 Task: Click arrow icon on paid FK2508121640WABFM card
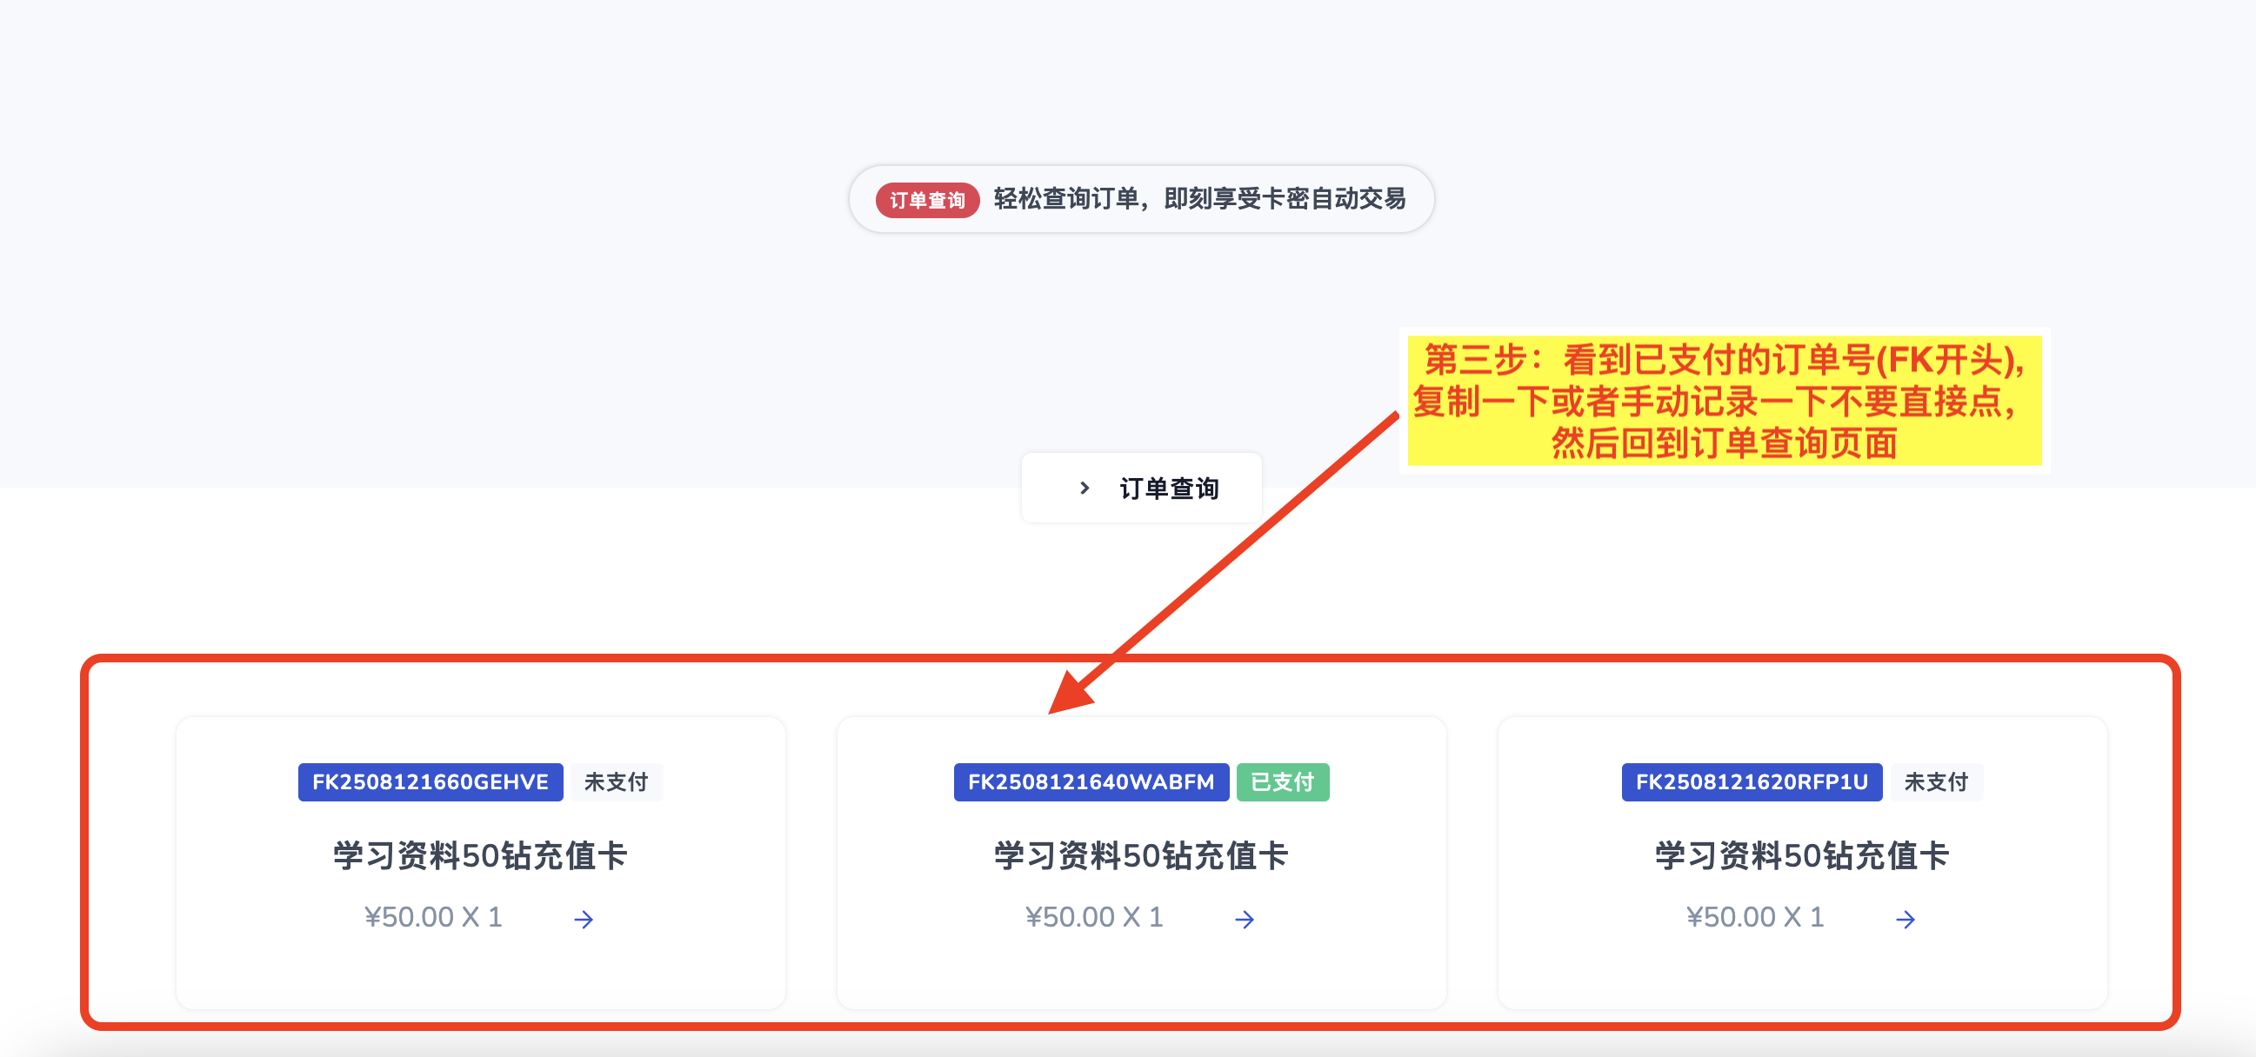click(1244, 919)
